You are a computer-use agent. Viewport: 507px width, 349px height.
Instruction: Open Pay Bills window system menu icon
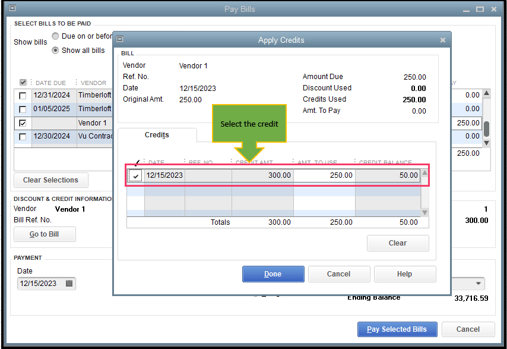pyautogui.click(x=12, y=8)
